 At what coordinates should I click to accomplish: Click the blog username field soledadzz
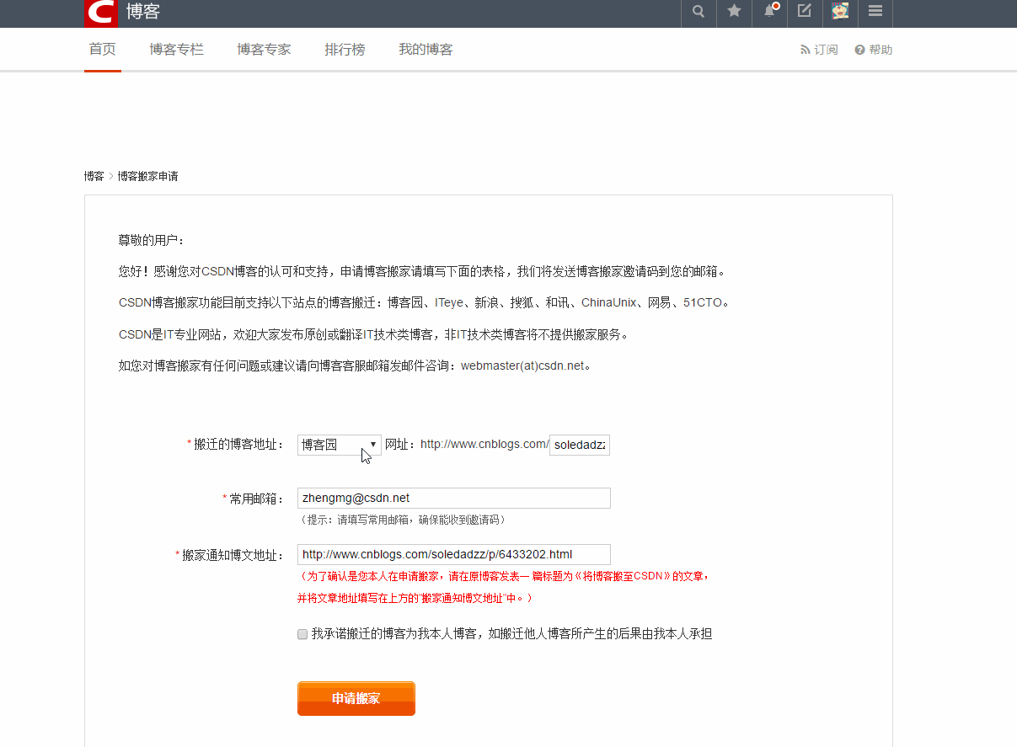click(580, 445)
